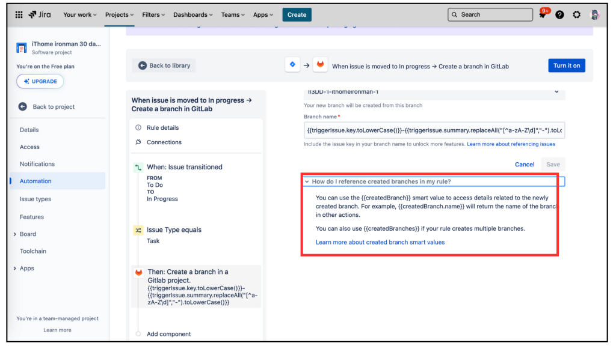
Task: Open the settings gear icon
Action: click(576, 15)
